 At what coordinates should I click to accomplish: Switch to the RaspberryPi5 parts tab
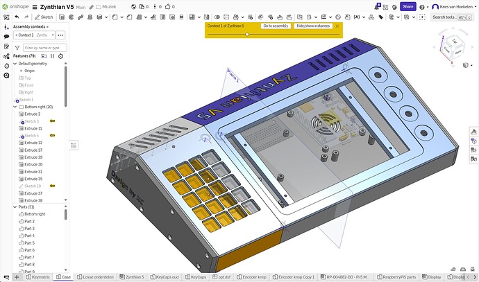[396, 277]
